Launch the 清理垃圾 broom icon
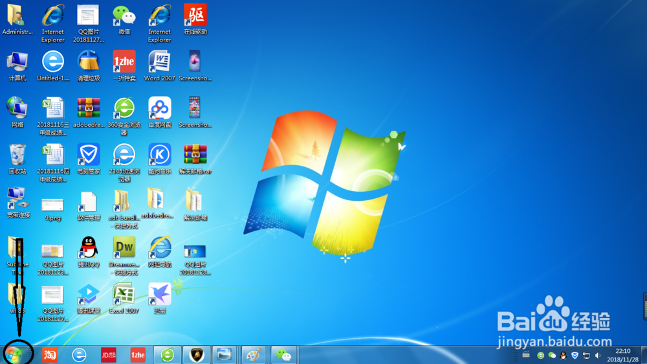Viewport: 647px width, 364px height. coord(88,66)
